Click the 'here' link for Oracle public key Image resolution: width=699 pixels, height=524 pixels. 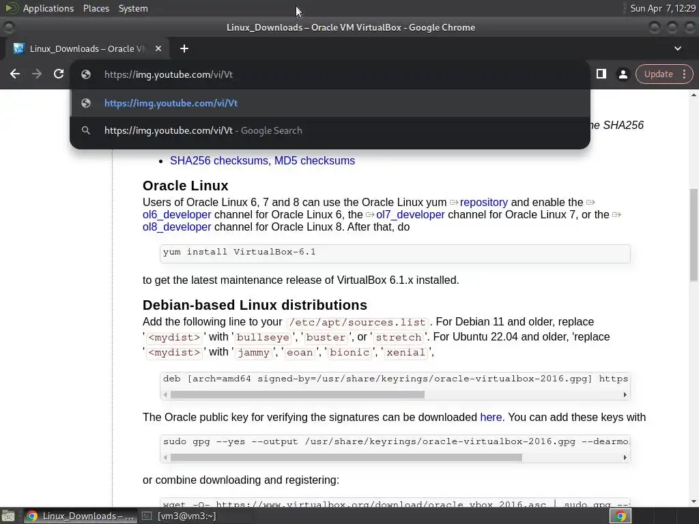pyautogui.click(x=491, y=417)
